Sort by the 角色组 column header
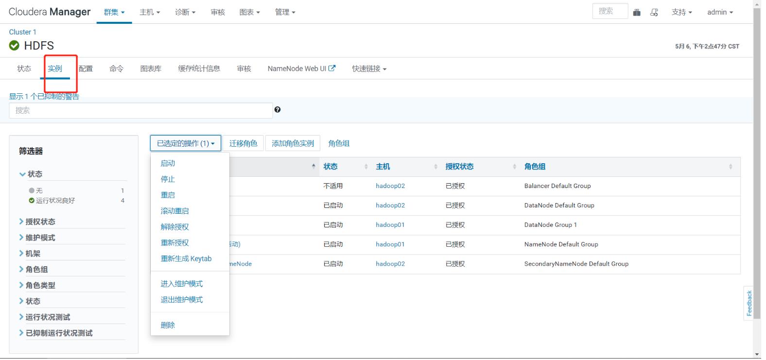Screen dimensions: 766x360 (x=535, y=167)
